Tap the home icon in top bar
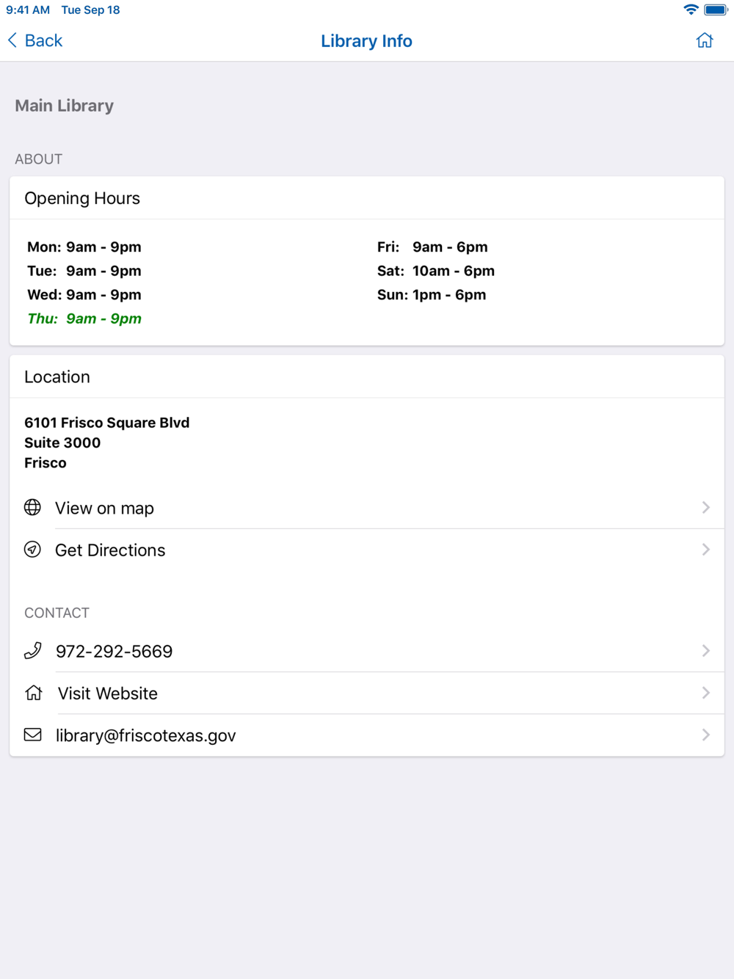Viewport: 734px width, 979px height. click(x=705, y=40)
